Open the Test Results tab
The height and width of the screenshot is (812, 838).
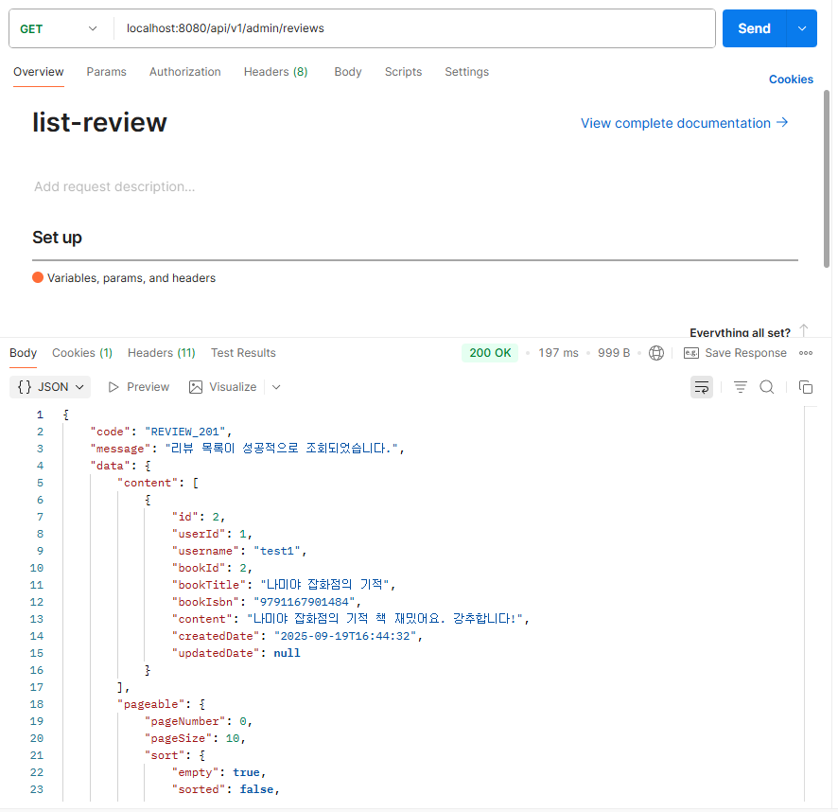(243, 353)
